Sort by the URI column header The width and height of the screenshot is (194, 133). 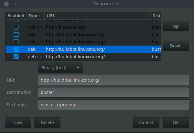tap(97, 16)
